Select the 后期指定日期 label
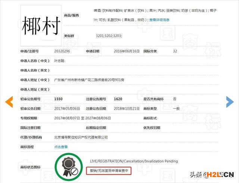This screenshot has width=239, height=183. pyautogui.click(x=96, y=128)
